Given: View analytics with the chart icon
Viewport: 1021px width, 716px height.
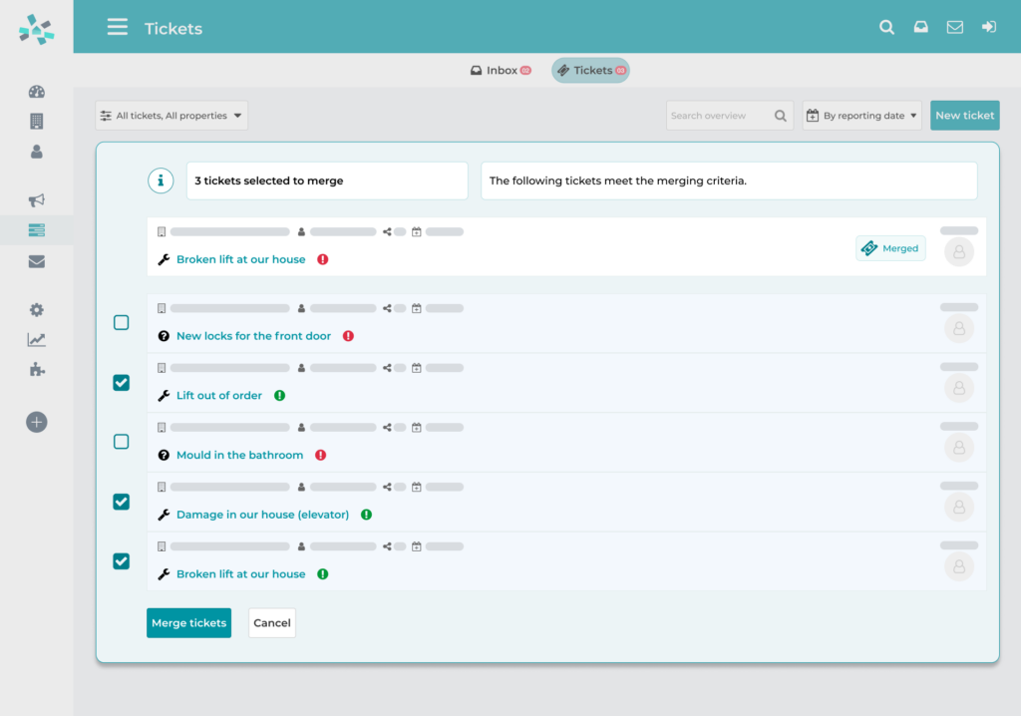Looking at the screenshot, I should click(36, 339).
